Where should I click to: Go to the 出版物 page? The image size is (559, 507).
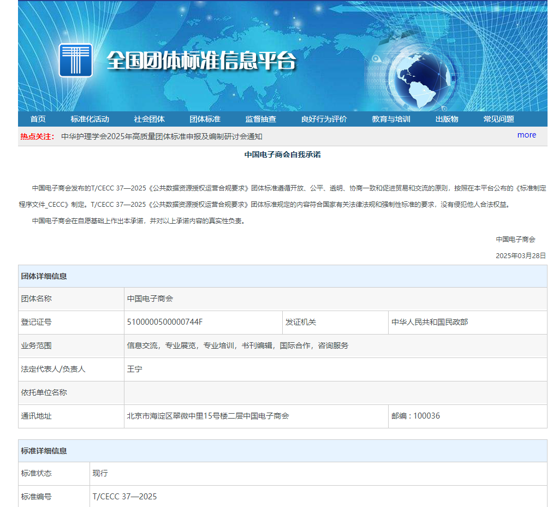447,119
